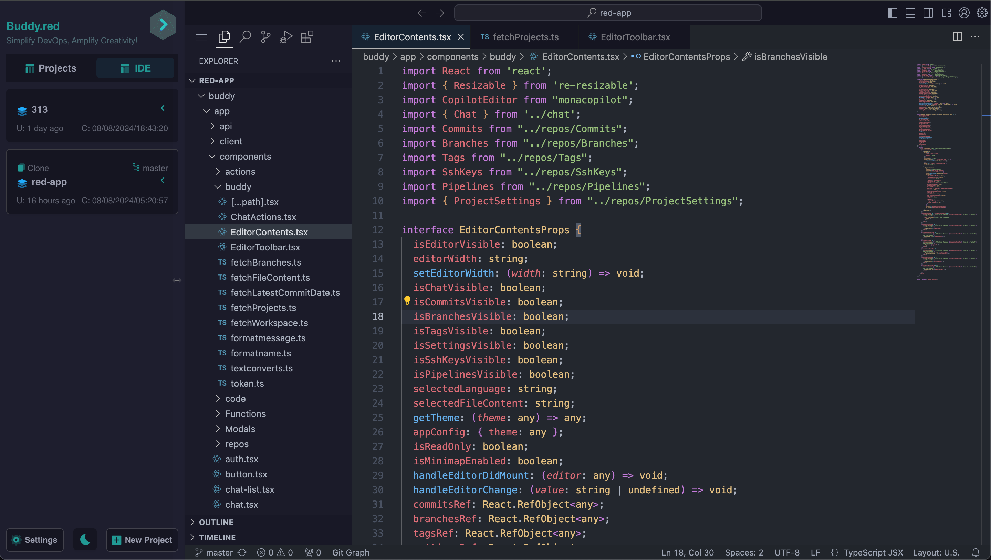The height and width of the screenshot is (560, 991).
Task: Click the forwarded ports indicator in status bar
Action: click(x=313, y=552)
